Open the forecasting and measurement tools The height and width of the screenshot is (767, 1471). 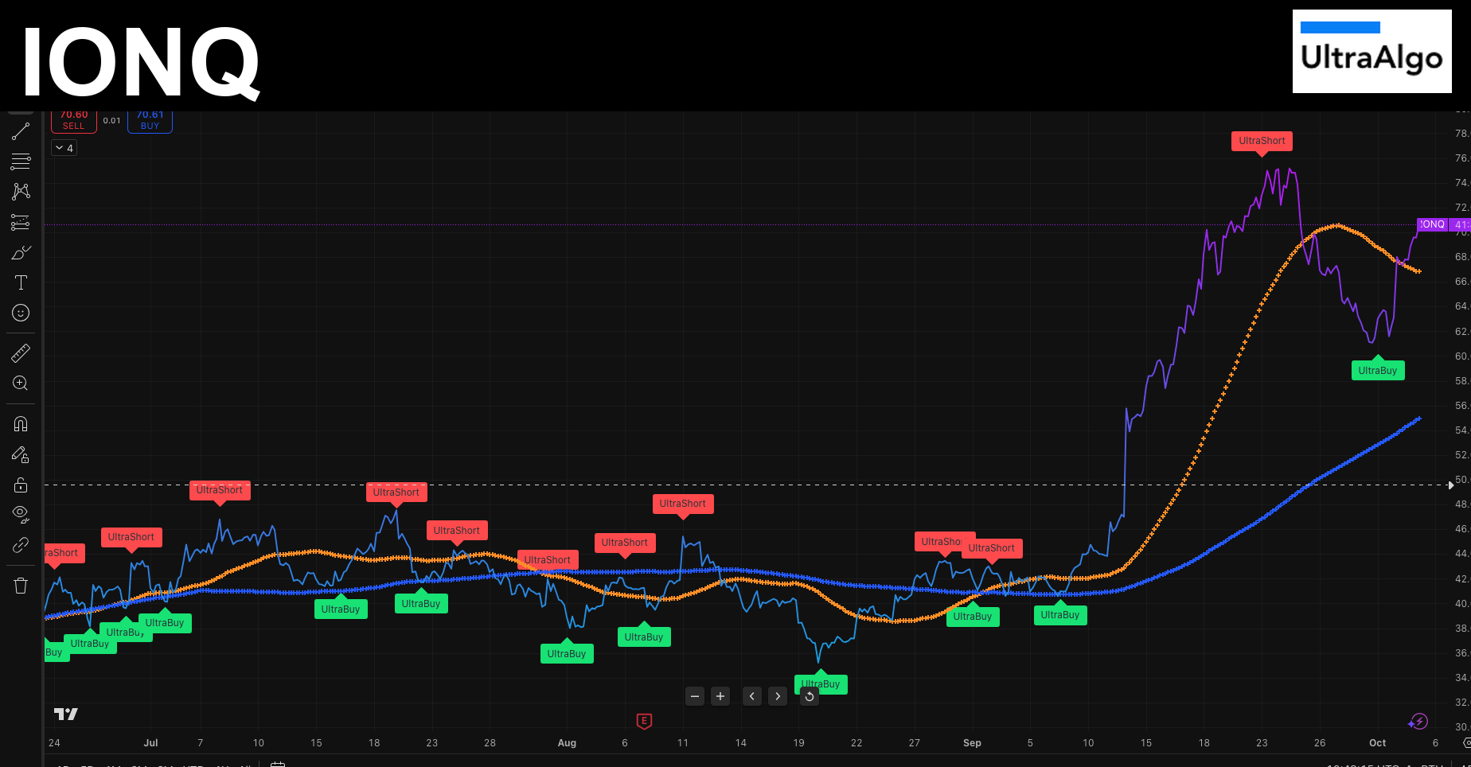(x=21, y=222)
